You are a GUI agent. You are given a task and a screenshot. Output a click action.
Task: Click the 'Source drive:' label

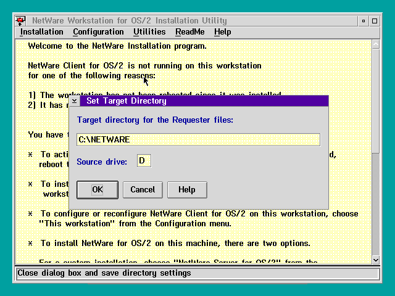pos(102,162)
